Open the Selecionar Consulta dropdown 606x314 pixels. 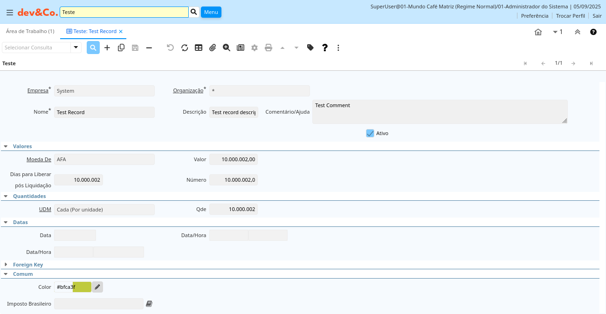click(76, 48)
